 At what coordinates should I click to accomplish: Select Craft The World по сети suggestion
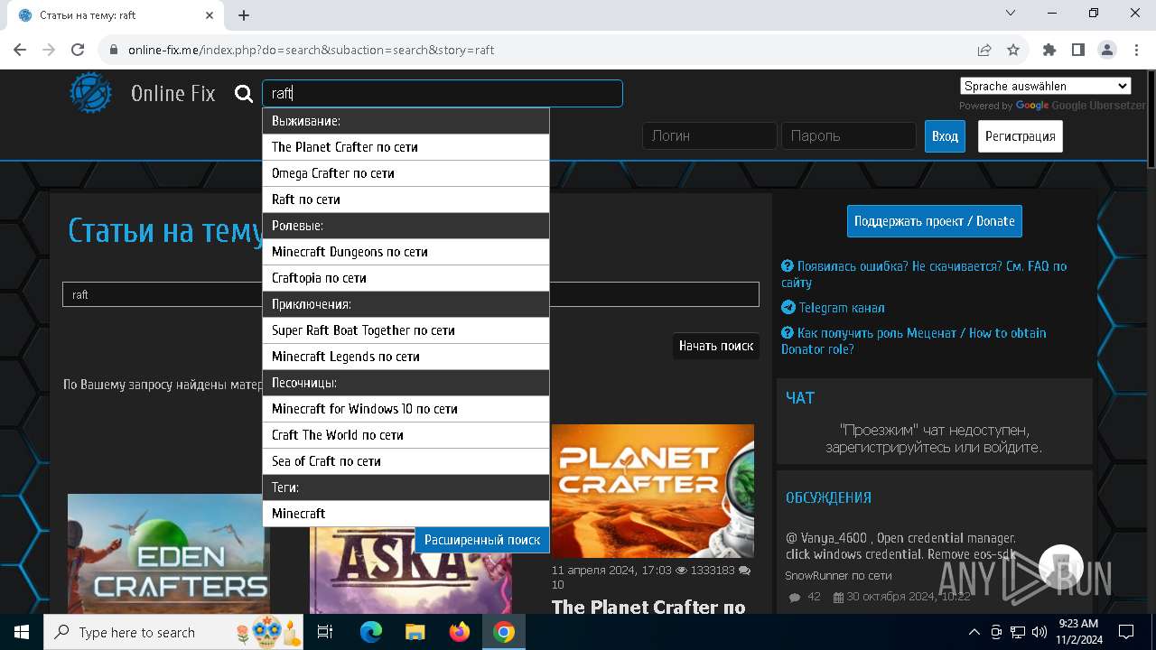click(x=406, y=434)
